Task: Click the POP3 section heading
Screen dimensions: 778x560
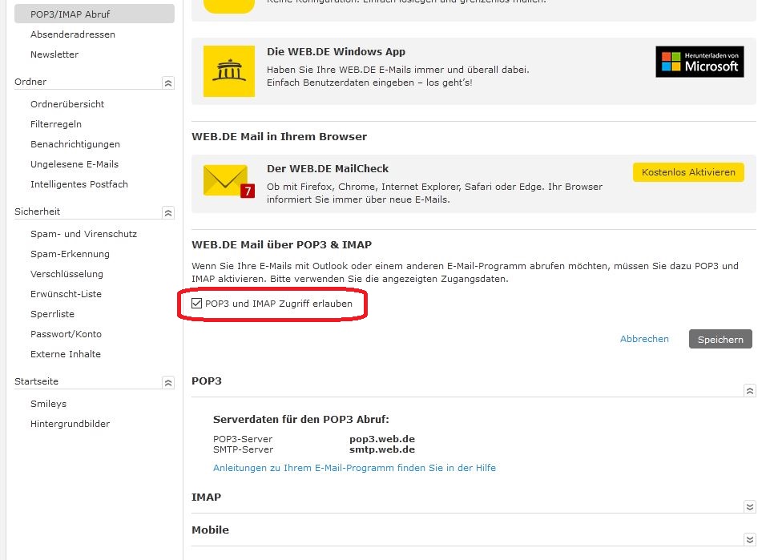Action: click(x=207, y=381)
